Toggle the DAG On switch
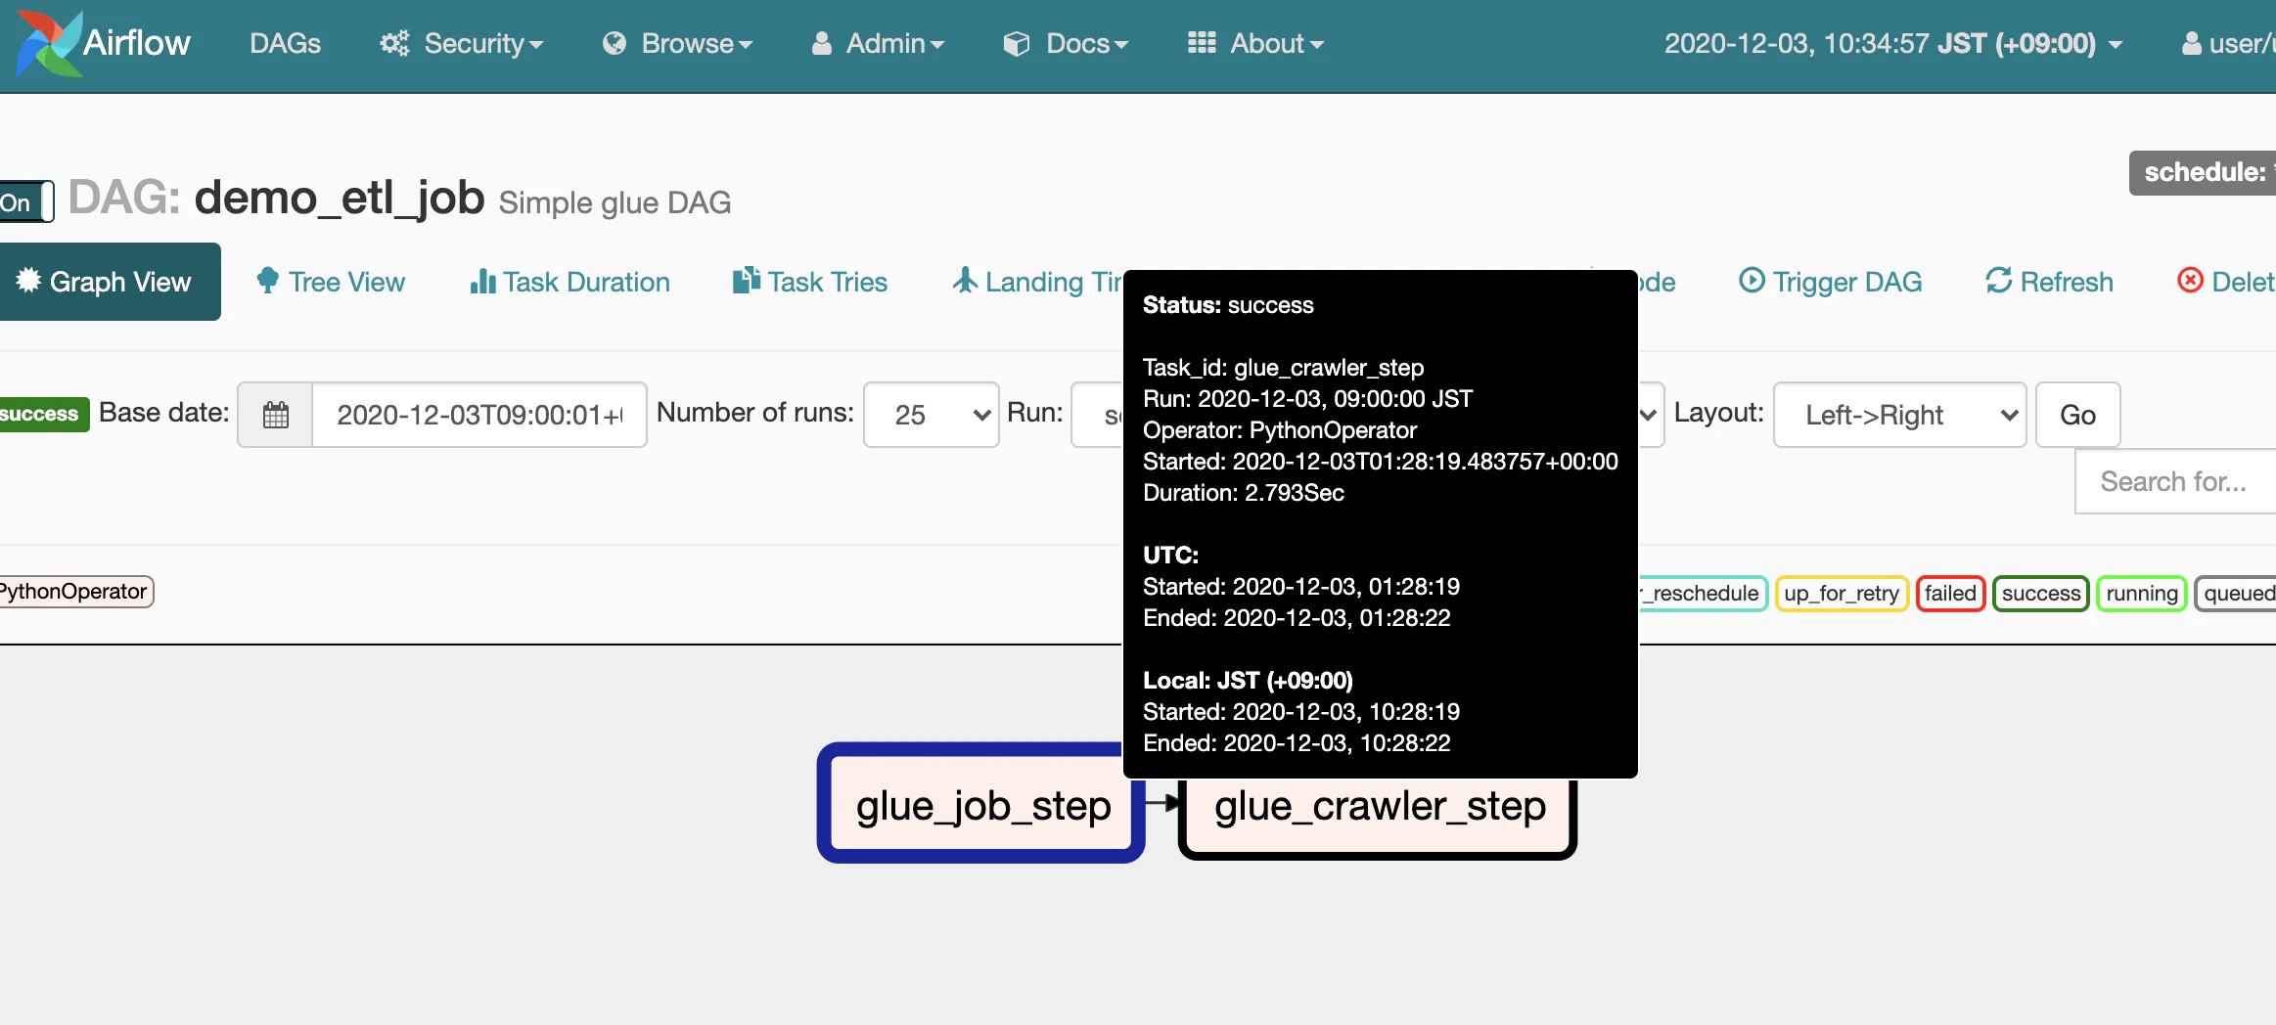 tap(26, 202)
